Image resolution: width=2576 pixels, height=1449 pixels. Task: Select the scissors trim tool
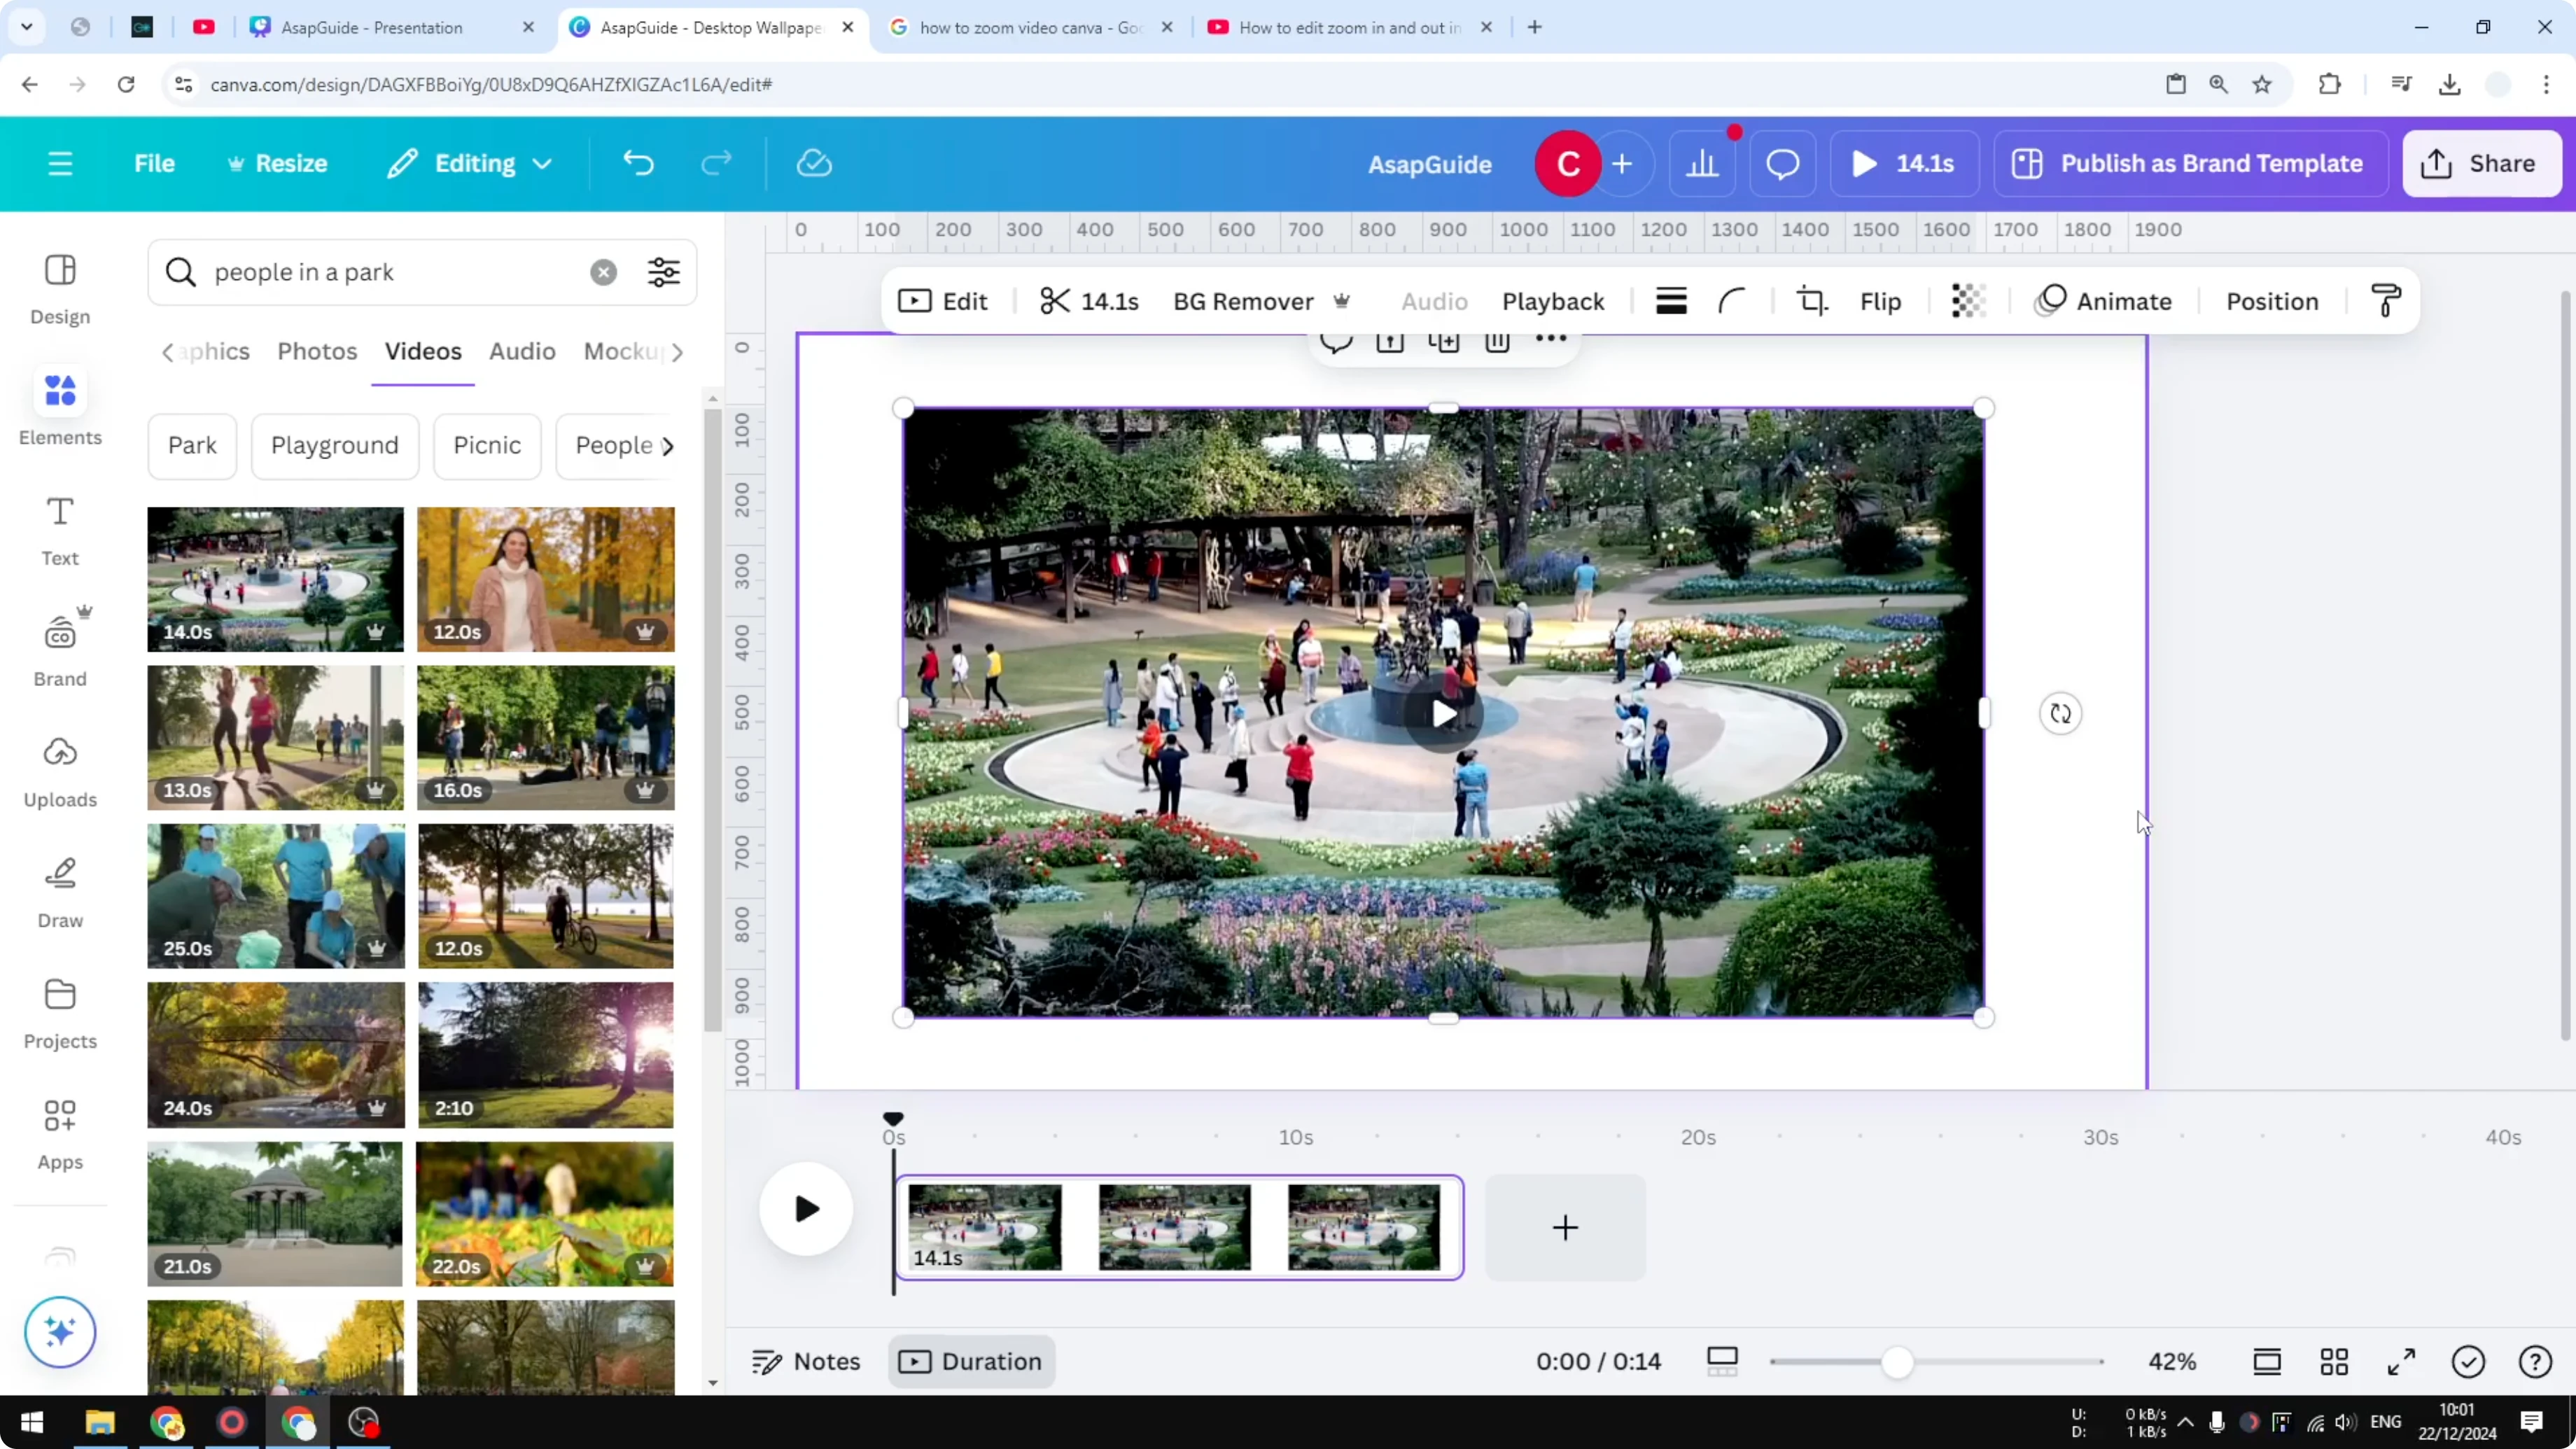(x=1055, y=301)
